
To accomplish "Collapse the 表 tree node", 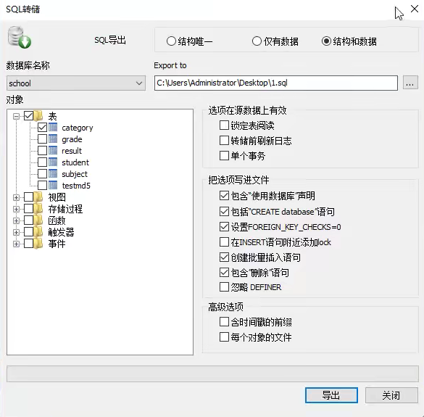I will 16,116.
